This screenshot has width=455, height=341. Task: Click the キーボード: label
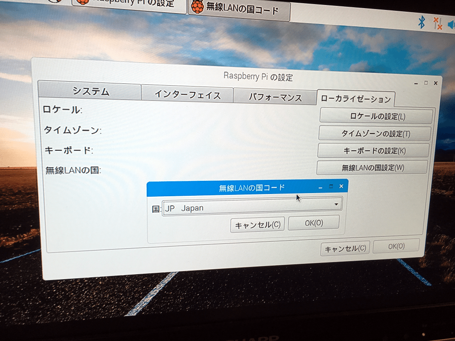coord(69,150)
